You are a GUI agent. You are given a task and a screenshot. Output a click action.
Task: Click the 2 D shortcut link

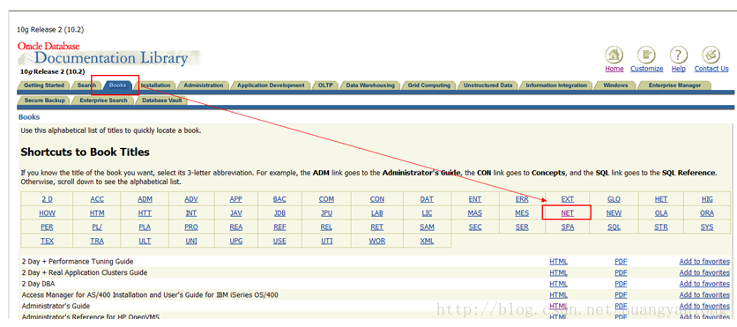coord(47,199)
